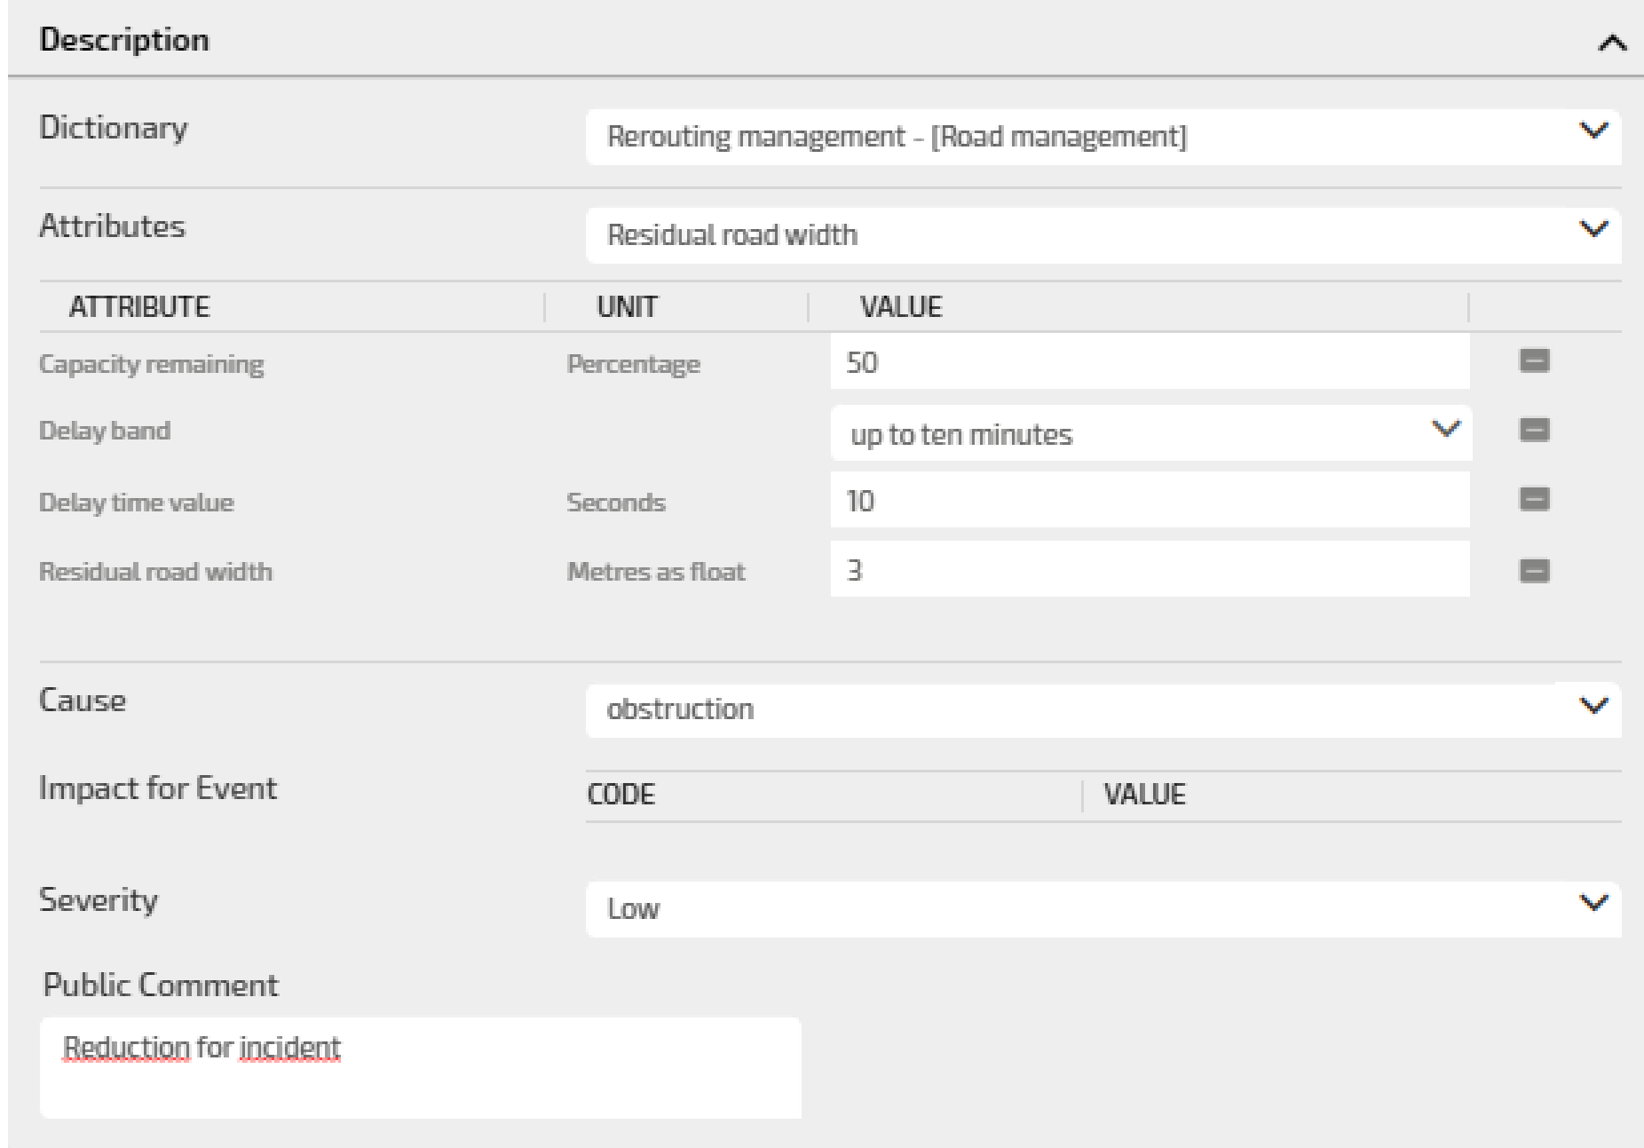Click the CODE column header under Impact
1644x1148 pixels.
pos(620,795)
